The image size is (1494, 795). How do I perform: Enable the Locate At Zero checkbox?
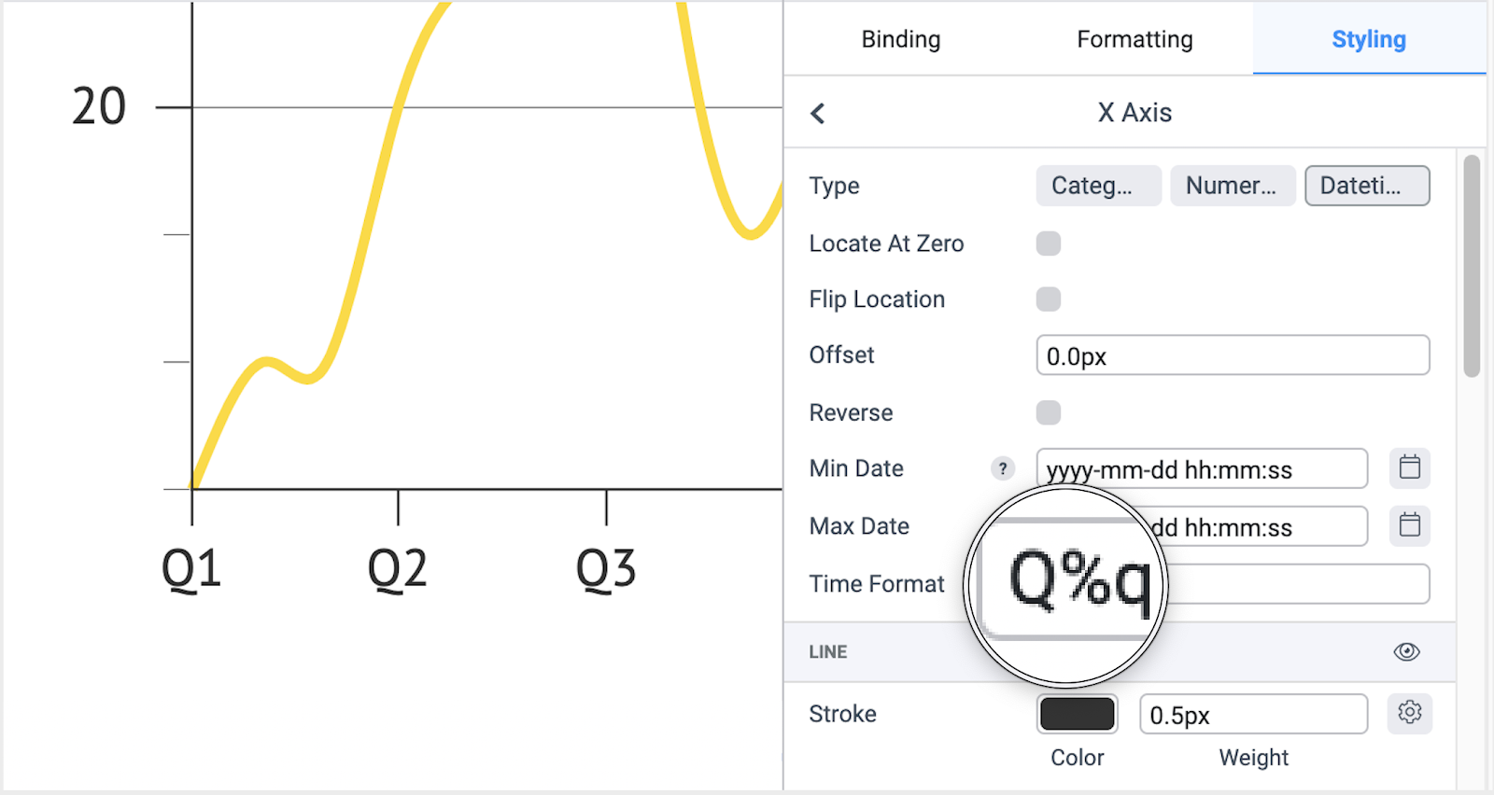[x=1049, y=244]
